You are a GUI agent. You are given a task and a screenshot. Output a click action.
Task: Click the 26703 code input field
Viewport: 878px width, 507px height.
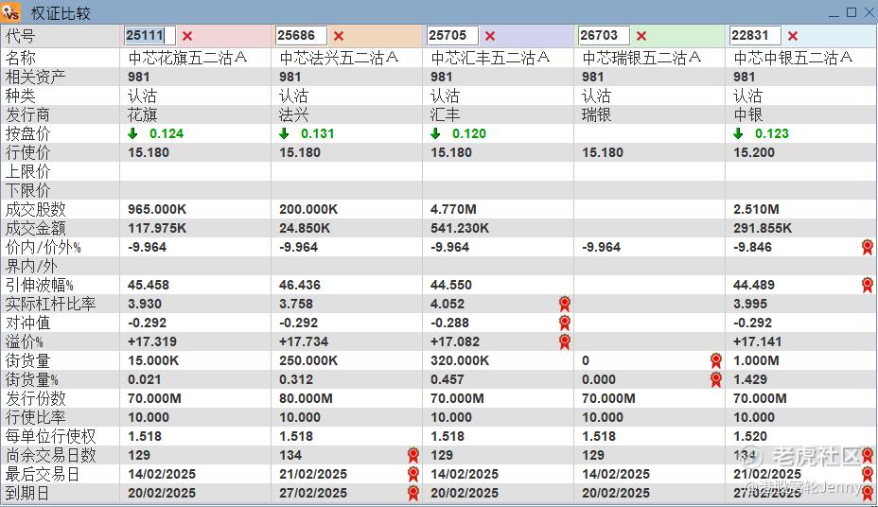(604, 35)
